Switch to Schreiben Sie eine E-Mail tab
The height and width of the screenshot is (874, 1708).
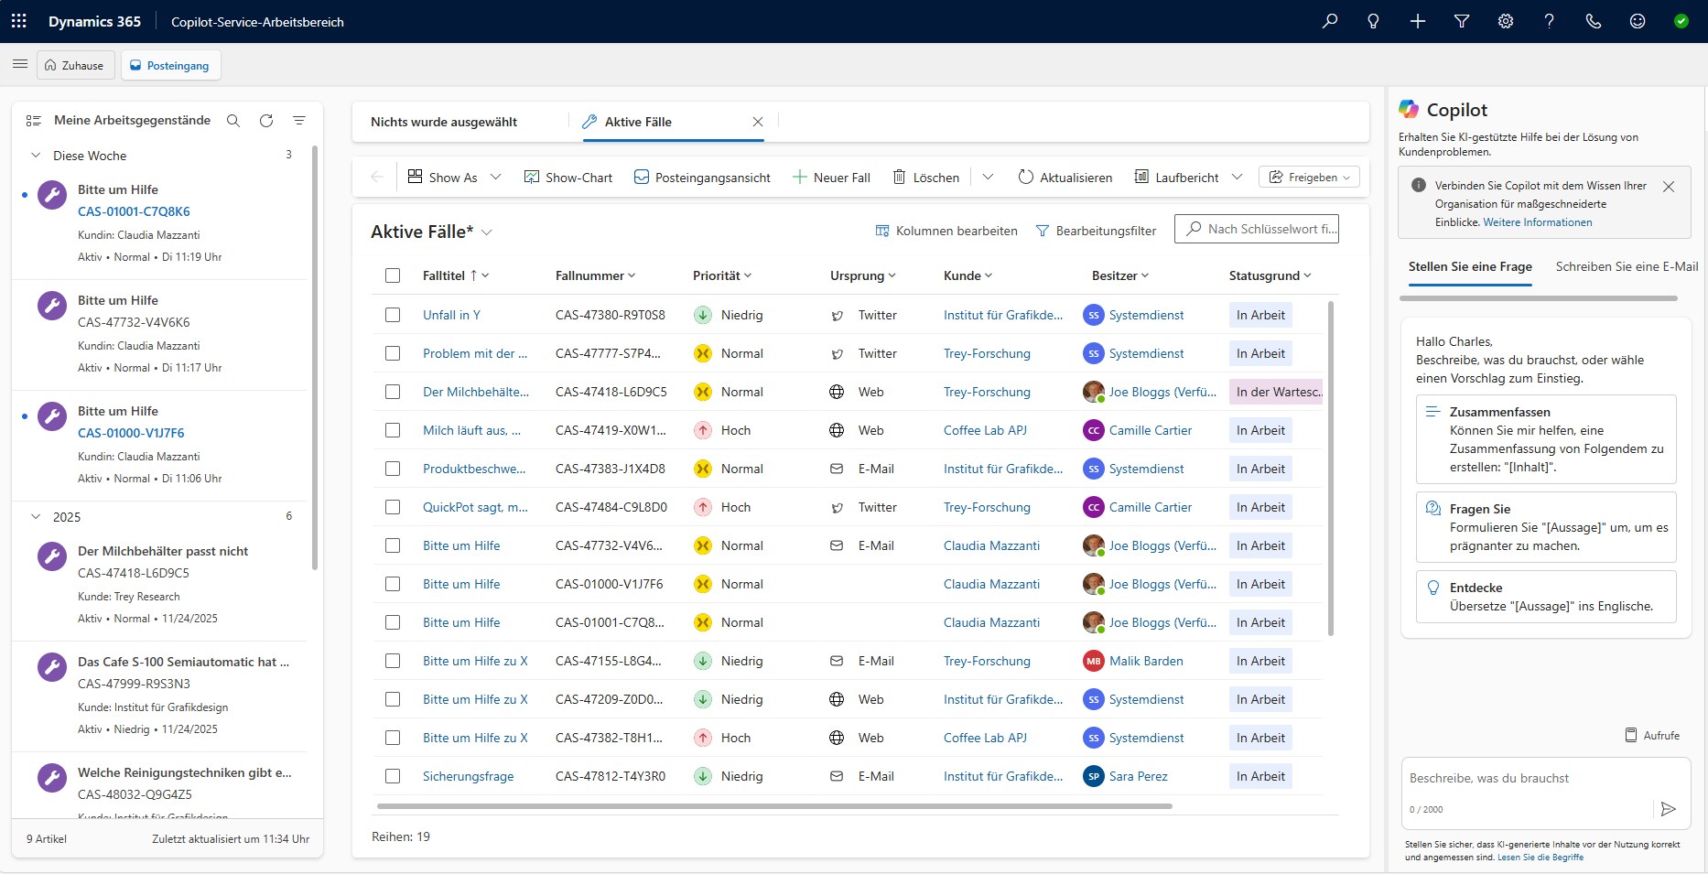click(1627, 266)
